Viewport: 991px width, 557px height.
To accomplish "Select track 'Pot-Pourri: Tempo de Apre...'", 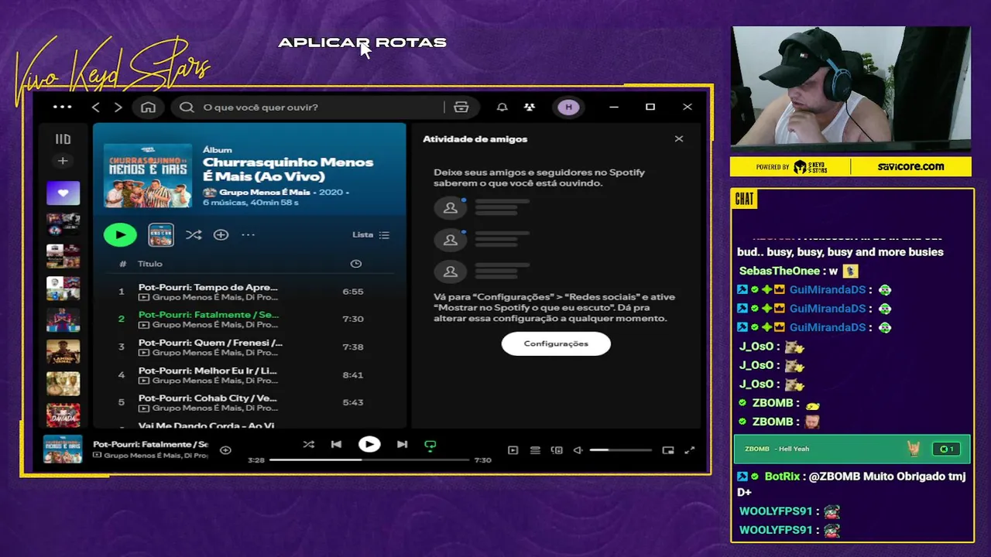I will (x=248, y=292).
